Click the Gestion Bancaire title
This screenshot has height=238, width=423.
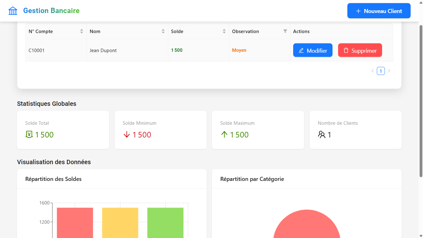point(51,11)
